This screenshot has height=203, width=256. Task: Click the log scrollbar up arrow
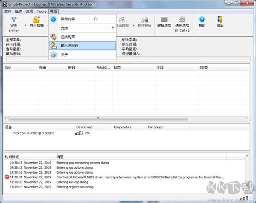coord(247,156)
